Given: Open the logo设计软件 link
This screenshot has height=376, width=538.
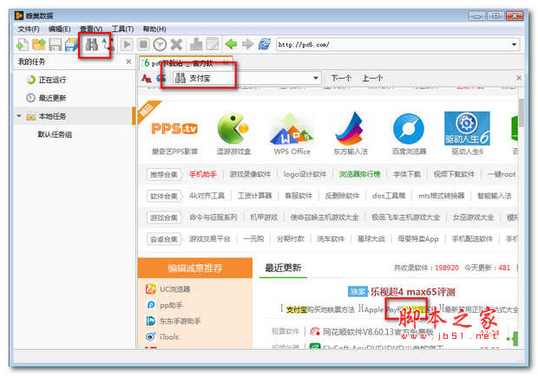Looking at the screenshot, I should click(x=305, y=174).
